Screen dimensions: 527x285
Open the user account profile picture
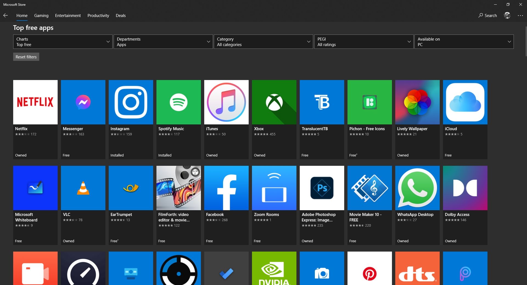(507, 16)
